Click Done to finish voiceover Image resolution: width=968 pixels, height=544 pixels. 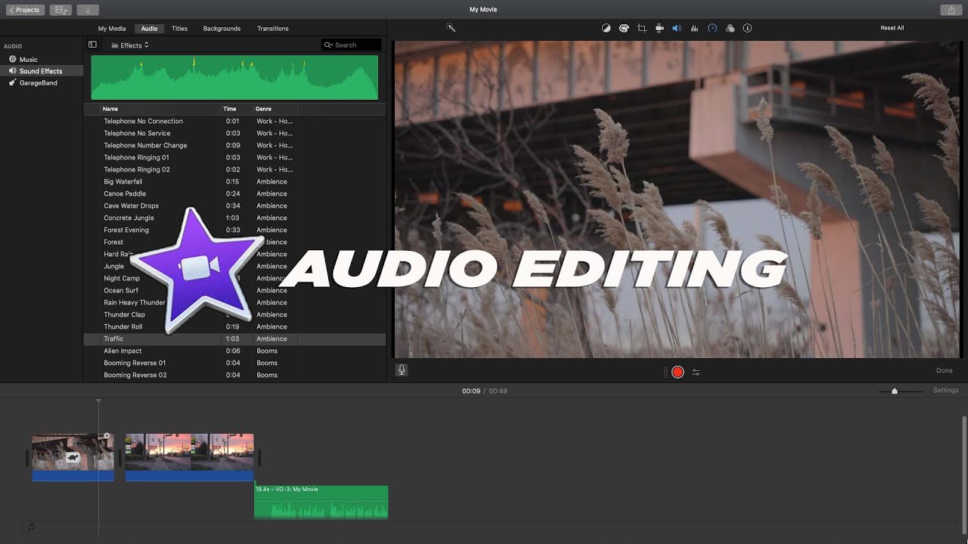[944, 370]
